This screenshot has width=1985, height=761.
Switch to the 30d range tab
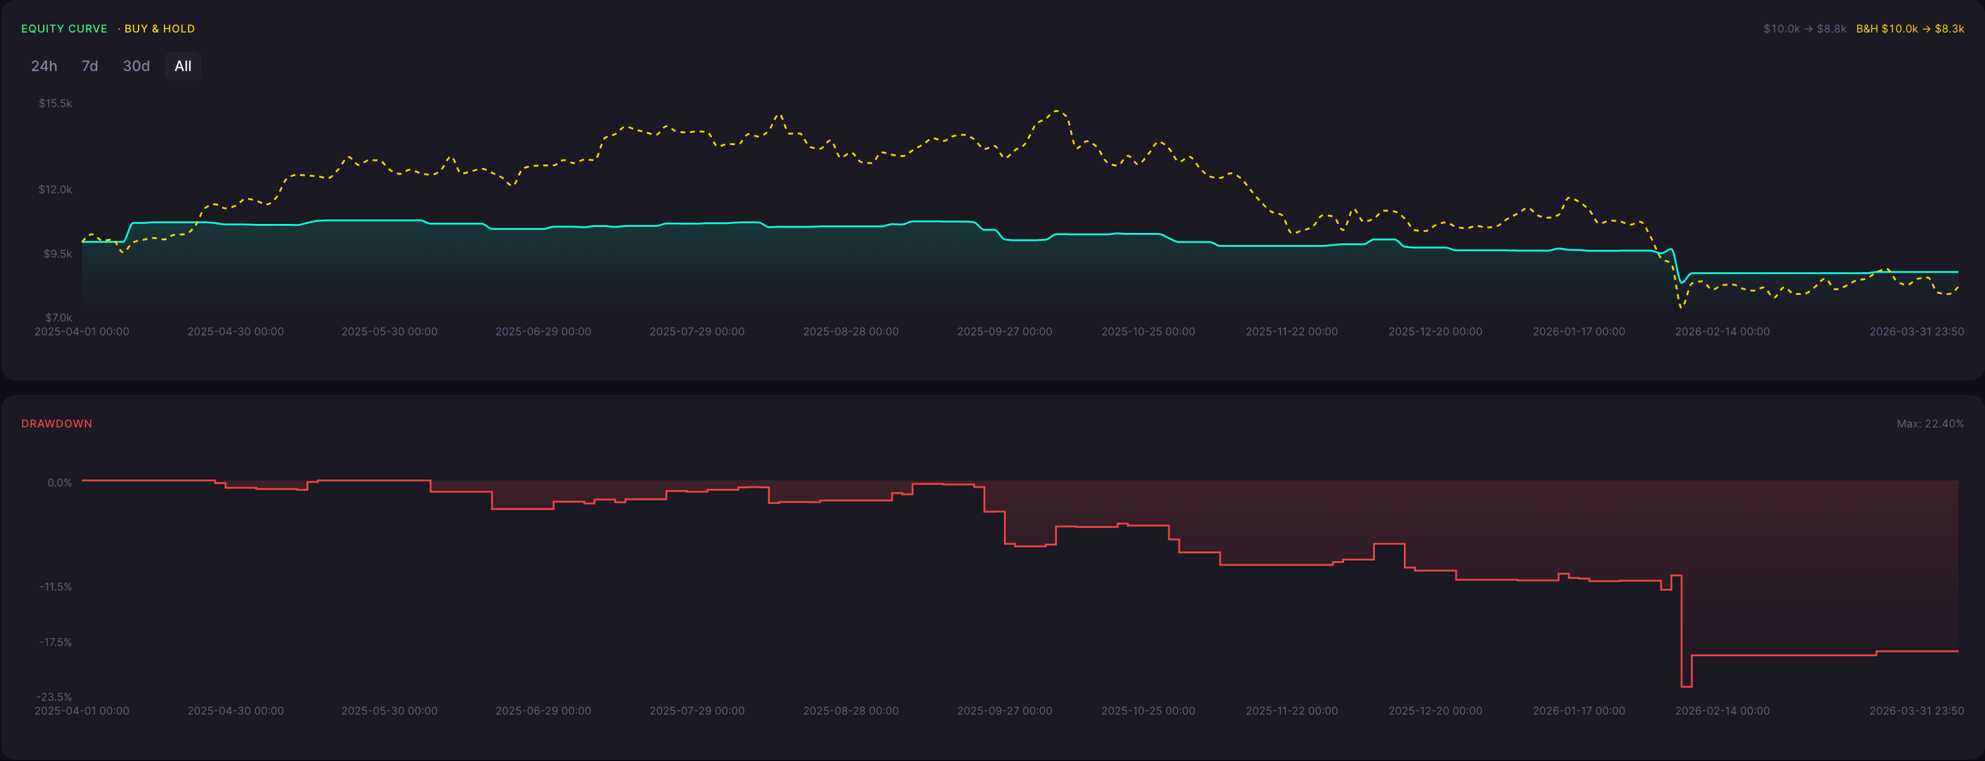point(136,66)
